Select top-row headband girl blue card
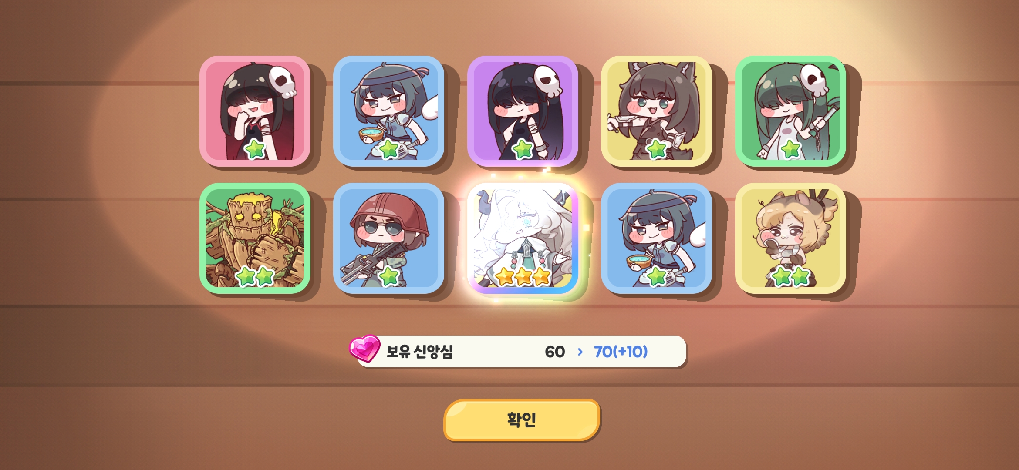The image size is (1019, 470). click(388, 111)
